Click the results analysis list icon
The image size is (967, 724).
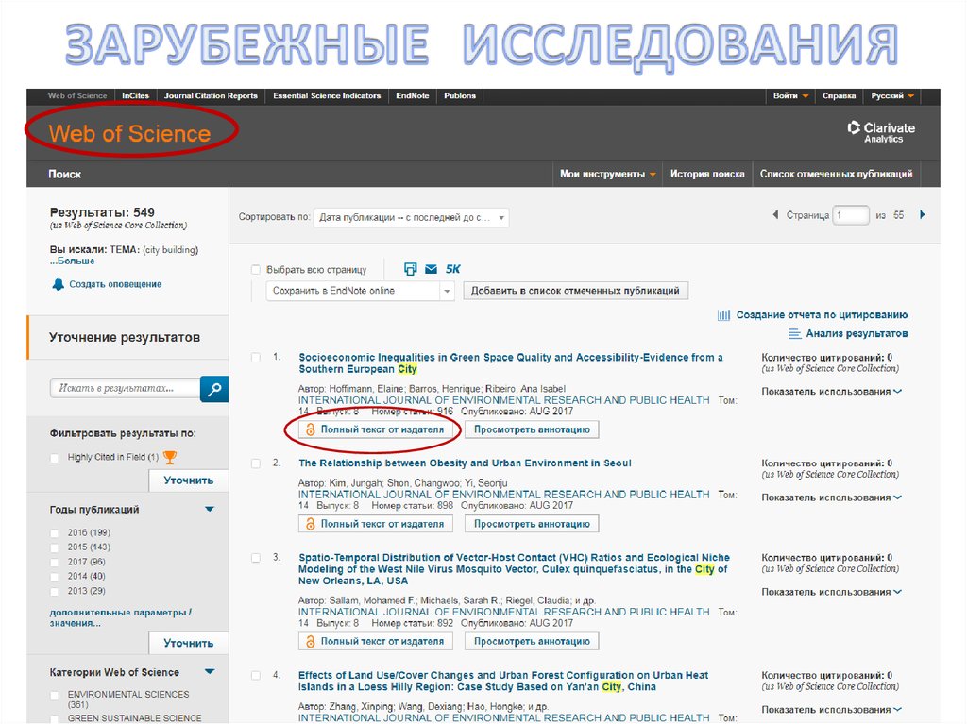[x=794, y=333]
